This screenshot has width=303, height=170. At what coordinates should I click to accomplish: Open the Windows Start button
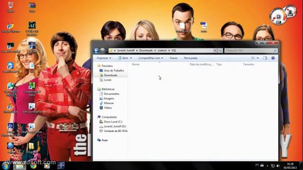6,166
